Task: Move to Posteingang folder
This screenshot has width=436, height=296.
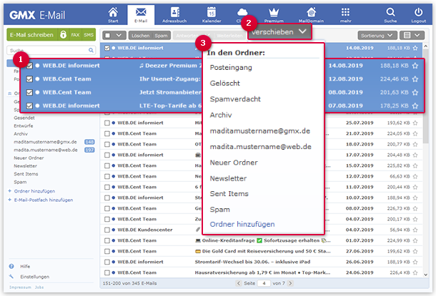Action: 231,68
